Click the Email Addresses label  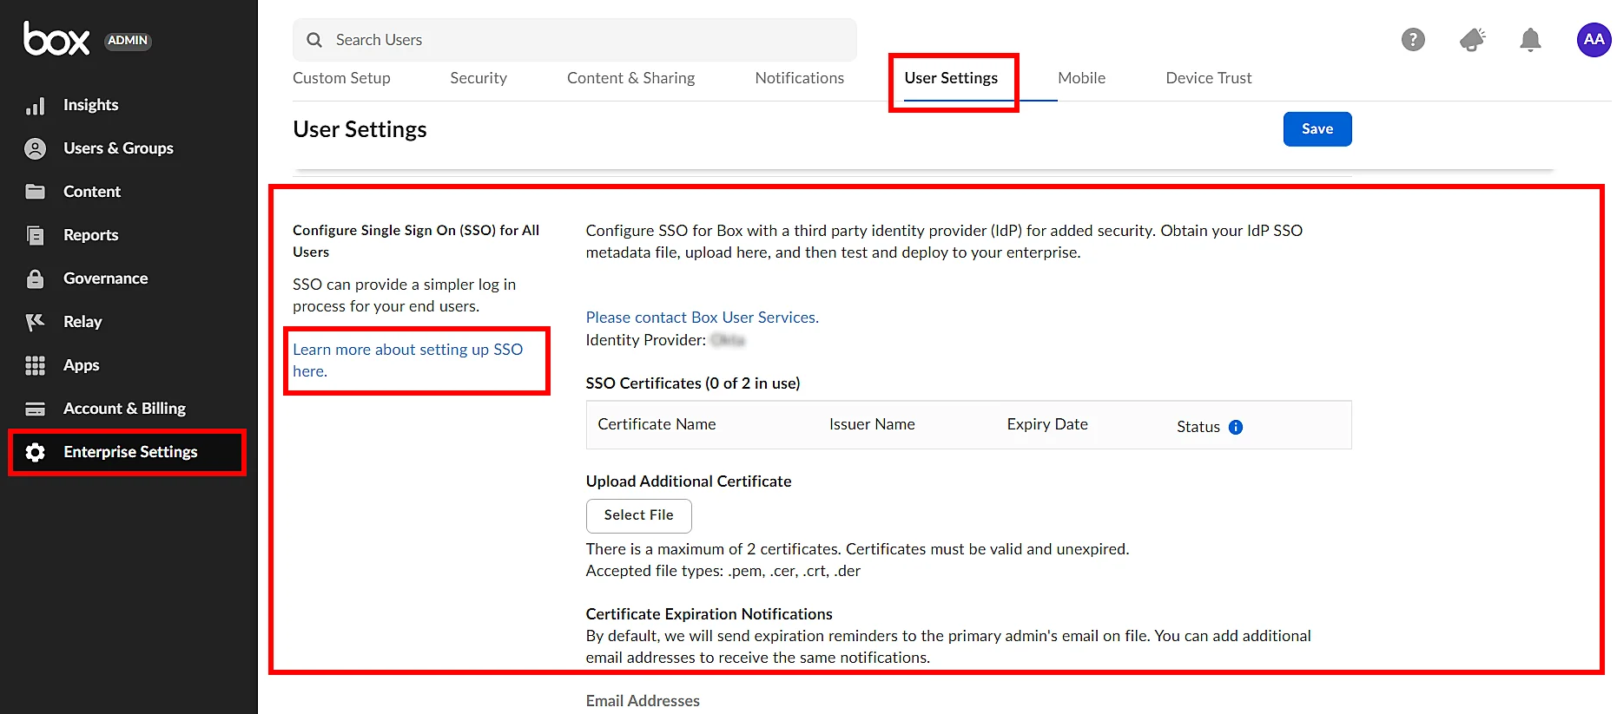pos(643,701)
